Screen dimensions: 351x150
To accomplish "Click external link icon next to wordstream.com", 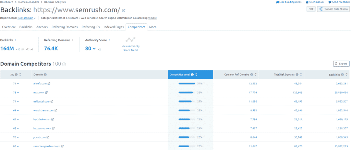I will point(56,110).
